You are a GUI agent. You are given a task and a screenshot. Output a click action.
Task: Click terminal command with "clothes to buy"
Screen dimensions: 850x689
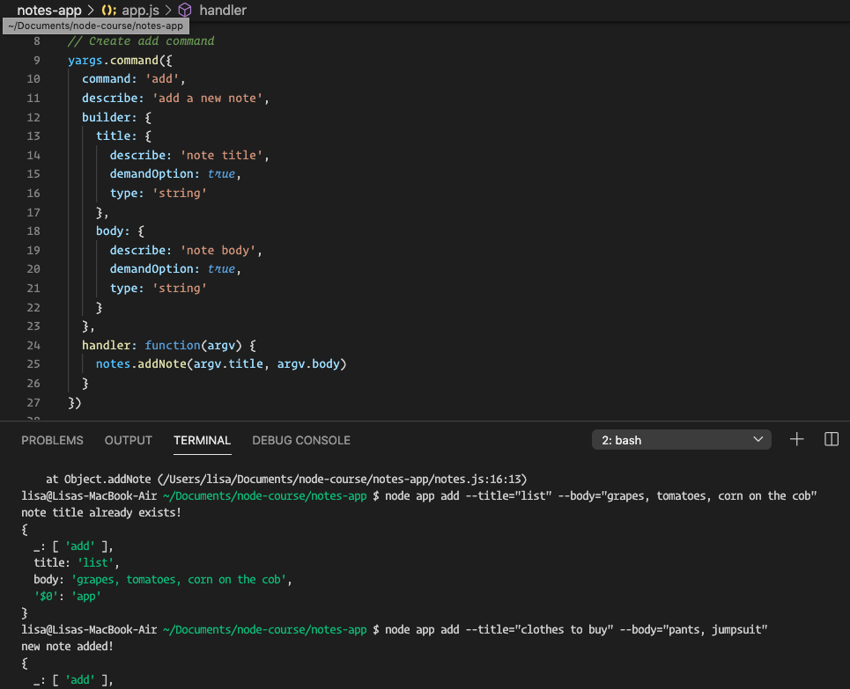click(576, 629)
